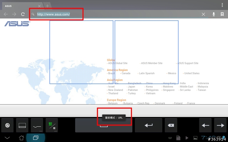228x142 pixels.
Task: Tap the Enter key on the keyboard
Action: pyautogui.click(x=149, y=125)
